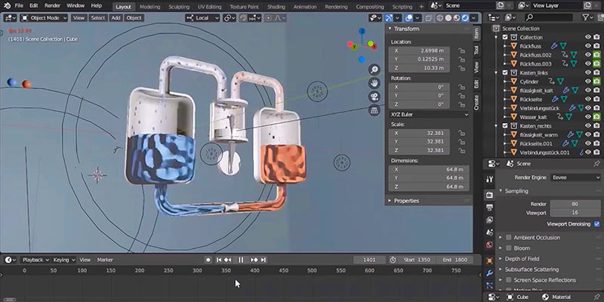Toggle viewport overlays button
Viewport: 604px width, 302px height.
408,17
